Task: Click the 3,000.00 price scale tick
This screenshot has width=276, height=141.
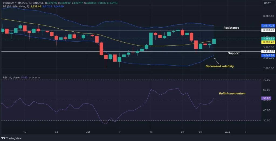Action: click(269, 58)
